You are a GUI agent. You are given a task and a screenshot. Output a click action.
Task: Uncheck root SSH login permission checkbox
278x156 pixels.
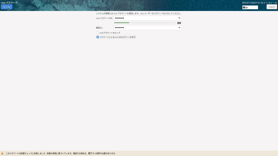pos(98,37)
